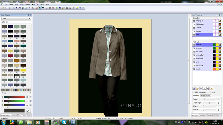Hide the trouser group with eye icon

pos(194,31)
